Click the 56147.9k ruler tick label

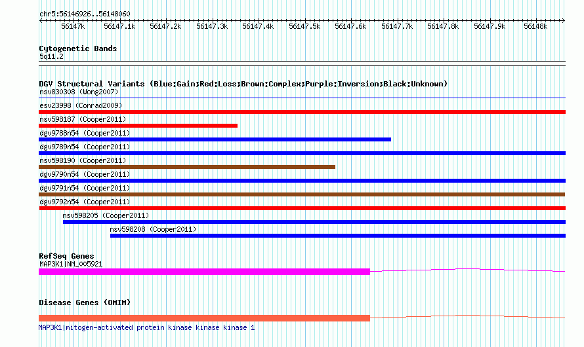[x=490, y=27]
